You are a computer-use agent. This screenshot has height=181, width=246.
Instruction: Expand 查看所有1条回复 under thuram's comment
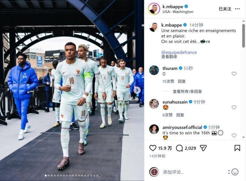(x=187, y=91)
